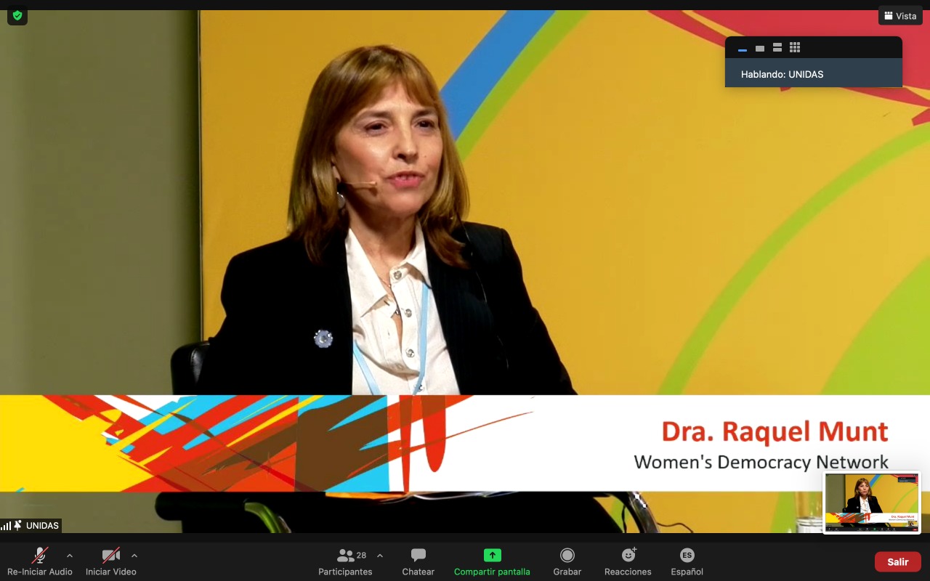Viewport: 930px width, 581px height.
Task: Click the Hablando: UNIDAS speaker label
Action: pyautogui.click(x=782, y=74)
